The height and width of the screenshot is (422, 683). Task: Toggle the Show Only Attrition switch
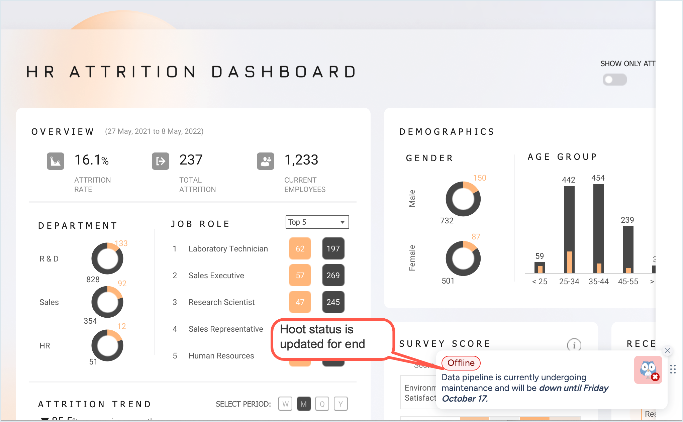click(x=614, y=80)
